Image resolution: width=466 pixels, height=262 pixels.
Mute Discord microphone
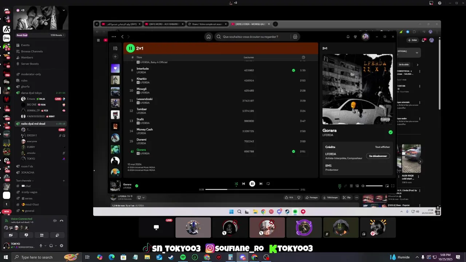tap(41, 246)
